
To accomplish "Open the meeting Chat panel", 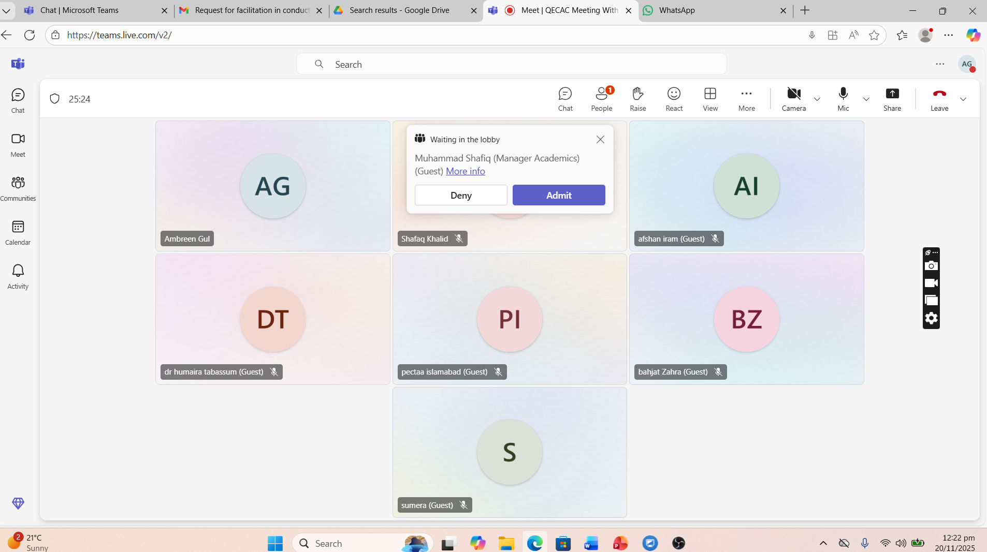I will click(x=565, y=99).
